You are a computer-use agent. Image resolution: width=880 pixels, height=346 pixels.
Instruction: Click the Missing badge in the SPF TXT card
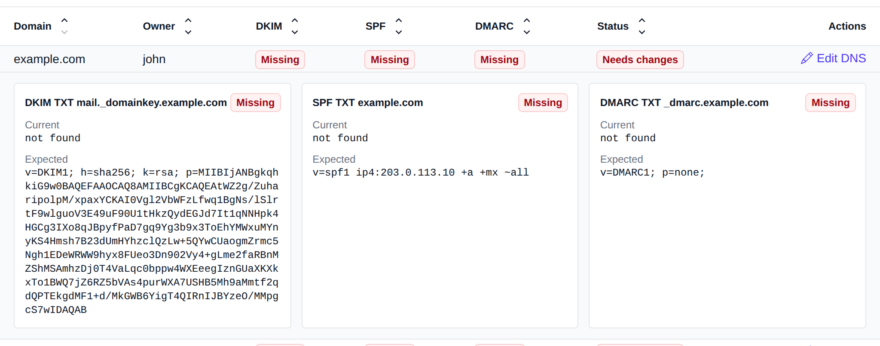[543, 103]
